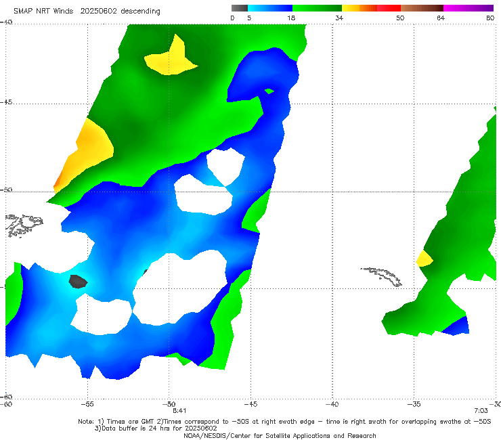Click the yellow-orange color bar segment after 34
Screen dimensions: 501x440
360,8
